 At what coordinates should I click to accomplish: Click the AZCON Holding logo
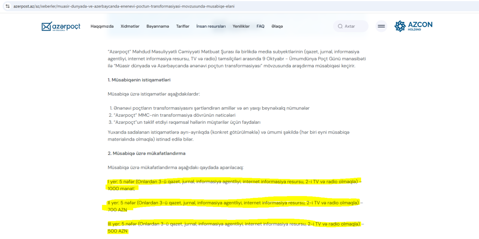413,26
